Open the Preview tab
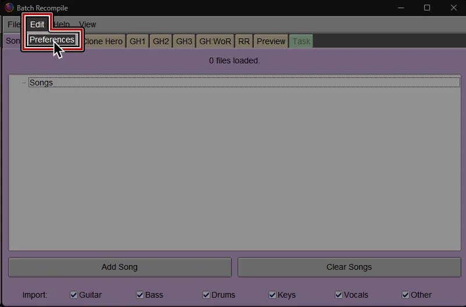Viewport: 466px width, 307px height. tap(271, 41)
